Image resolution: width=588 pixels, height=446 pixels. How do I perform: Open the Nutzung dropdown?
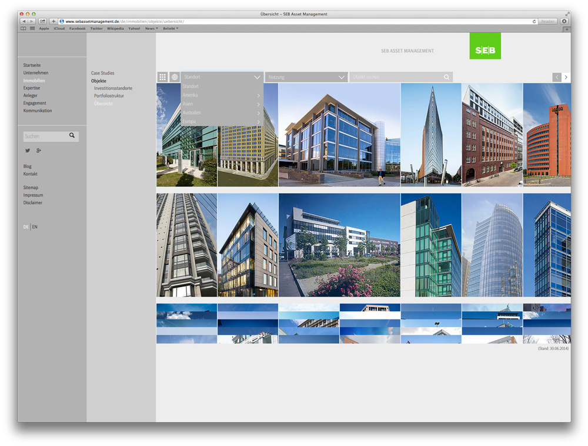[306, 77]
